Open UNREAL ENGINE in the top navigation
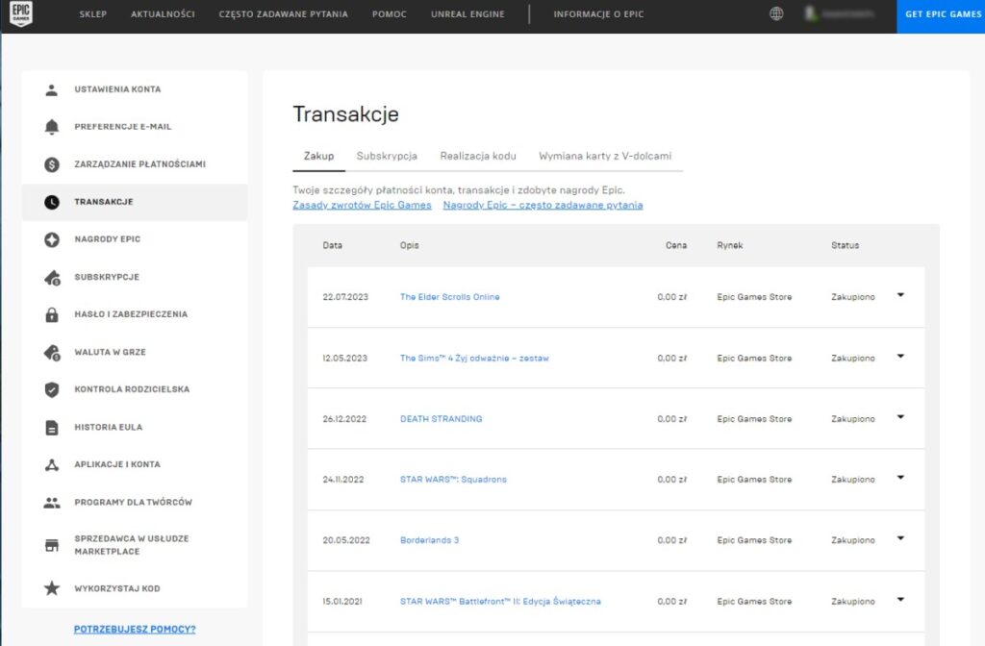This screenshot has width=985, height=646. (x=467, y=13)
